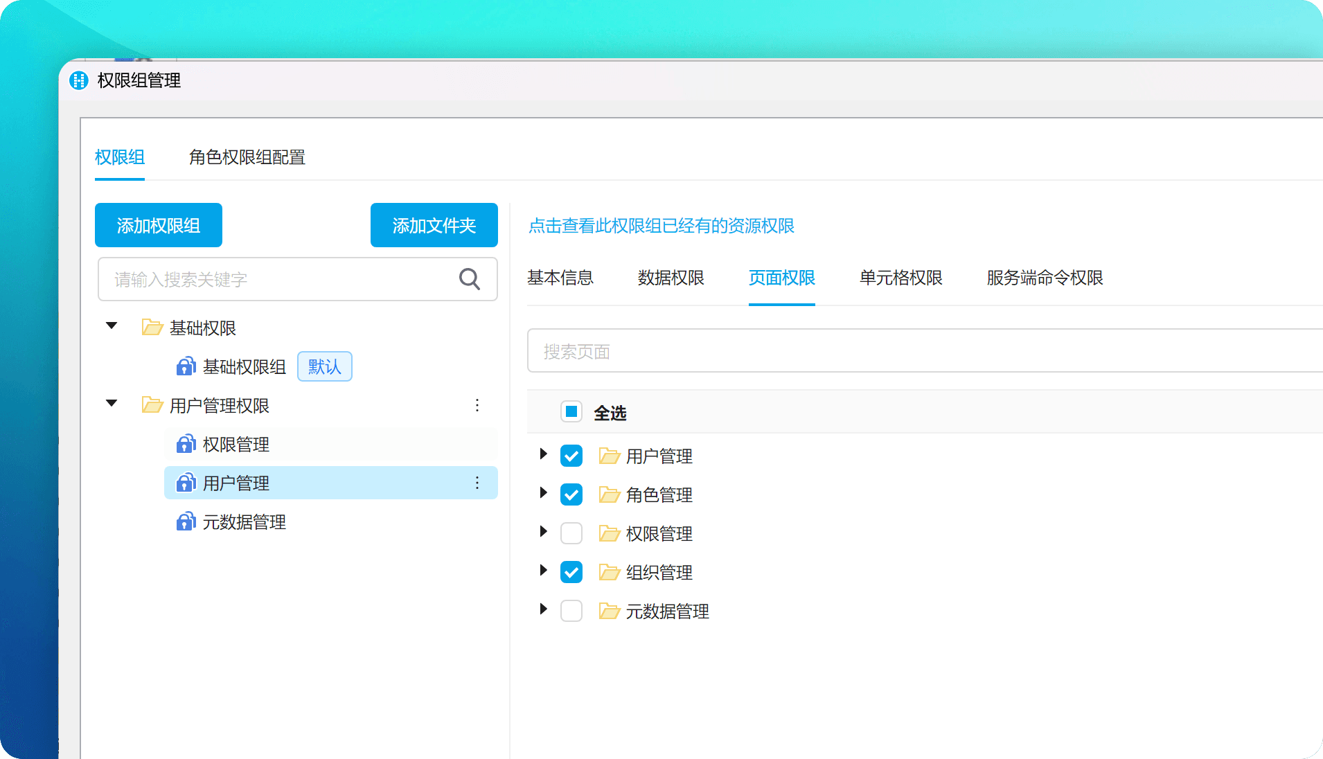
Task: Expand the 元数据管理 page node
Action: pyautogui.click(x=544, y=609)
